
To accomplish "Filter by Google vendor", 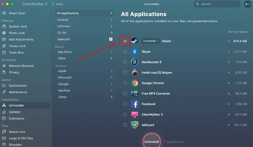I will pyautogui.click(x=84, y=84).
